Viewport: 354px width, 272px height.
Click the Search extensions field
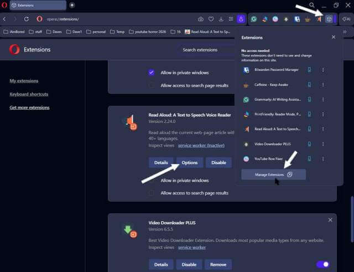(x=205, y=50)
